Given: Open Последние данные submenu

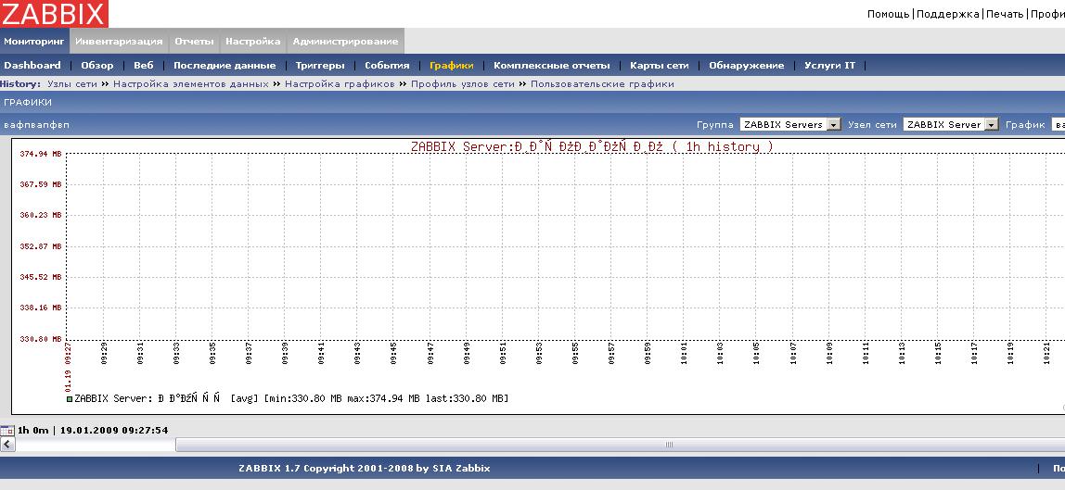Looking at the screenshot, I should point(225,66).
